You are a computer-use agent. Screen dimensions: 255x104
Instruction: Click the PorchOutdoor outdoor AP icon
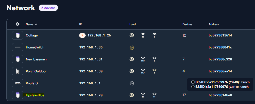click(x=18, y=71)
